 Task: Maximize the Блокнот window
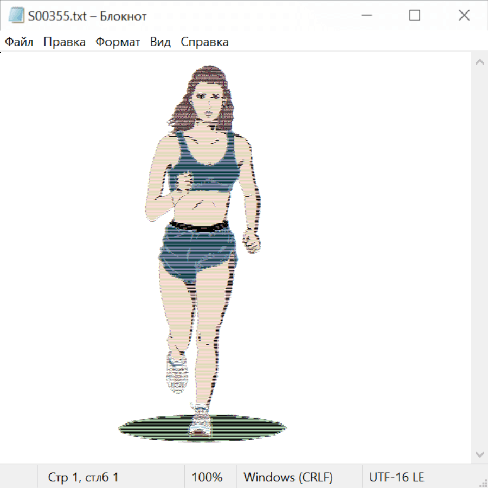pyautogui.click(x=415, y=16)
